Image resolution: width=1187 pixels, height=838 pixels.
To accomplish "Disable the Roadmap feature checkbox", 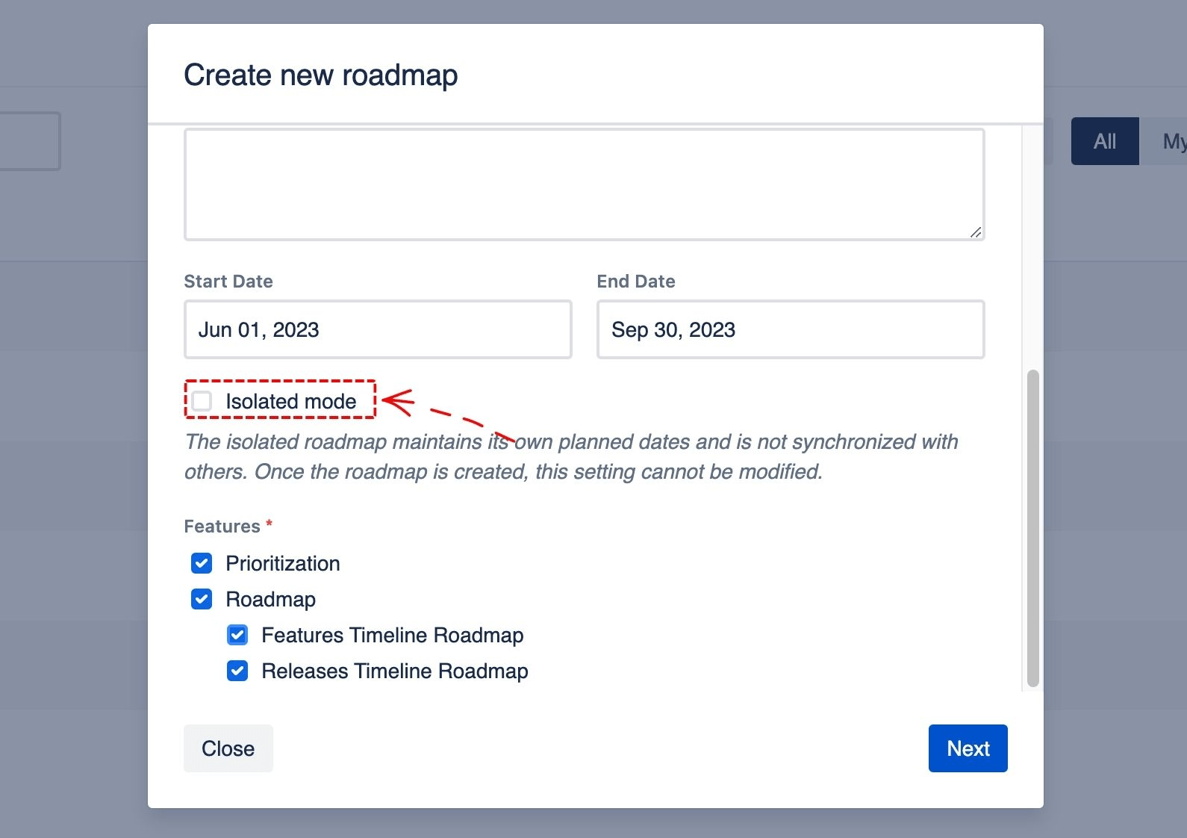I will tap(202, 599).
